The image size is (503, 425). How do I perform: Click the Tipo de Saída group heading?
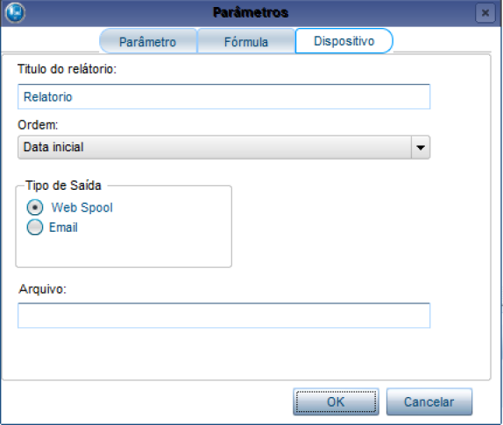63,185
